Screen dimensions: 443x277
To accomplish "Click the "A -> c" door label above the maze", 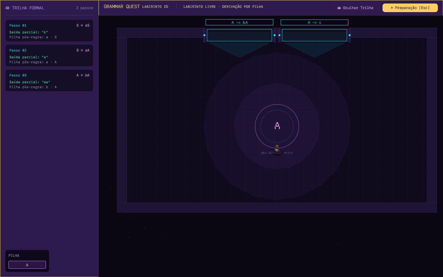I will (315, 23).
